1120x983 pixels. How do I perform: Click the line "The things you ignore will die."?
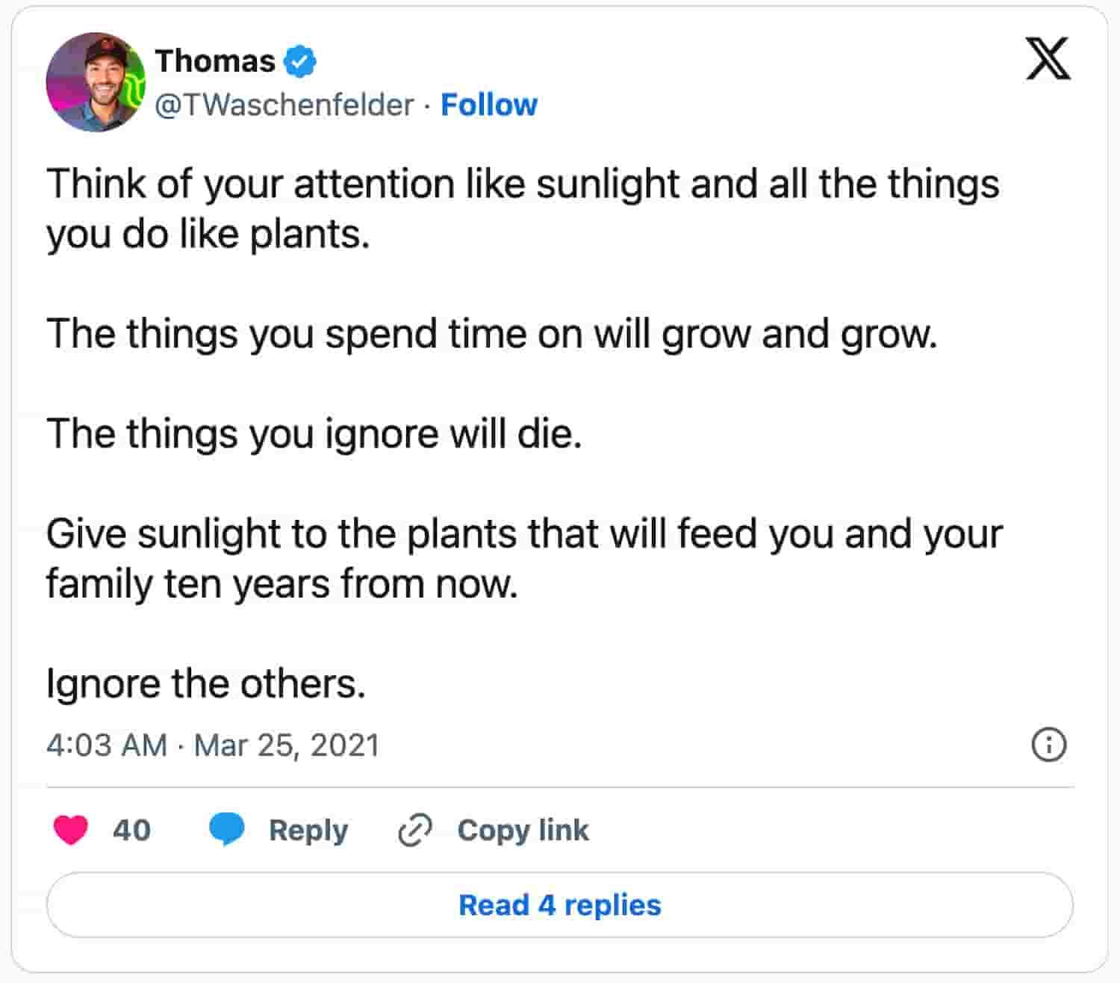(x=314, y=433)
